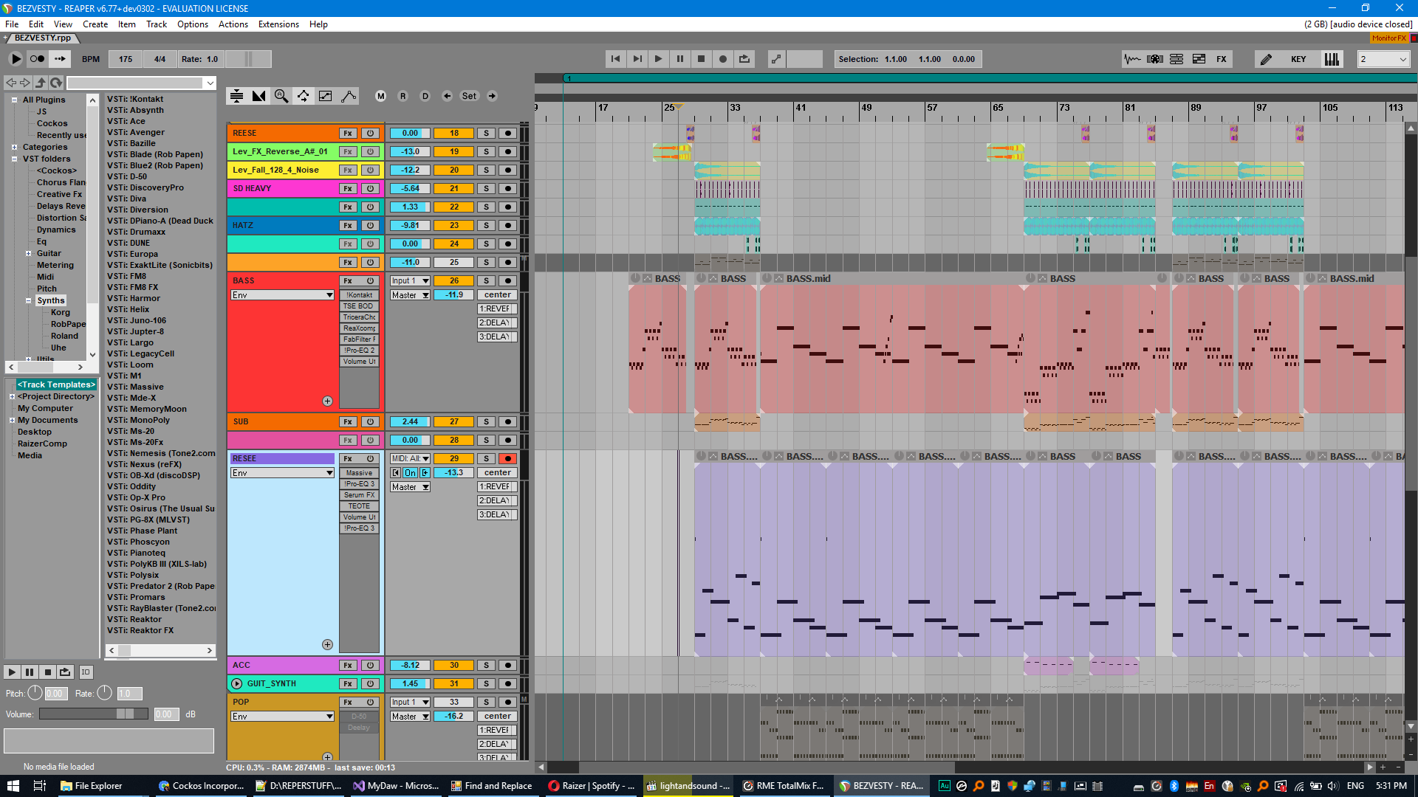1418x797 pixels.
Task: Click the envelope points tool icon
Action: (x=348, y=96)
